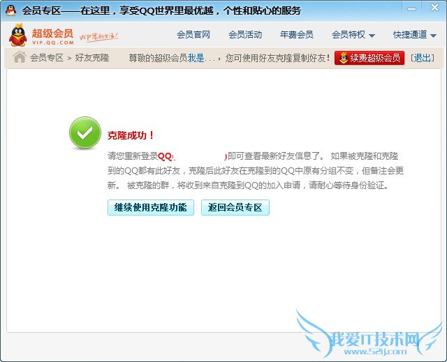Minimize the 会员专区 window
This screenshot has height=362, width=447.
pyautogui.click(x=411, y=8)
